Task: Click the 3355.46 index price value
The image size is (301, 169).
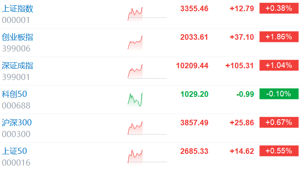Action: pyautogui.click(x=194, y=9)
